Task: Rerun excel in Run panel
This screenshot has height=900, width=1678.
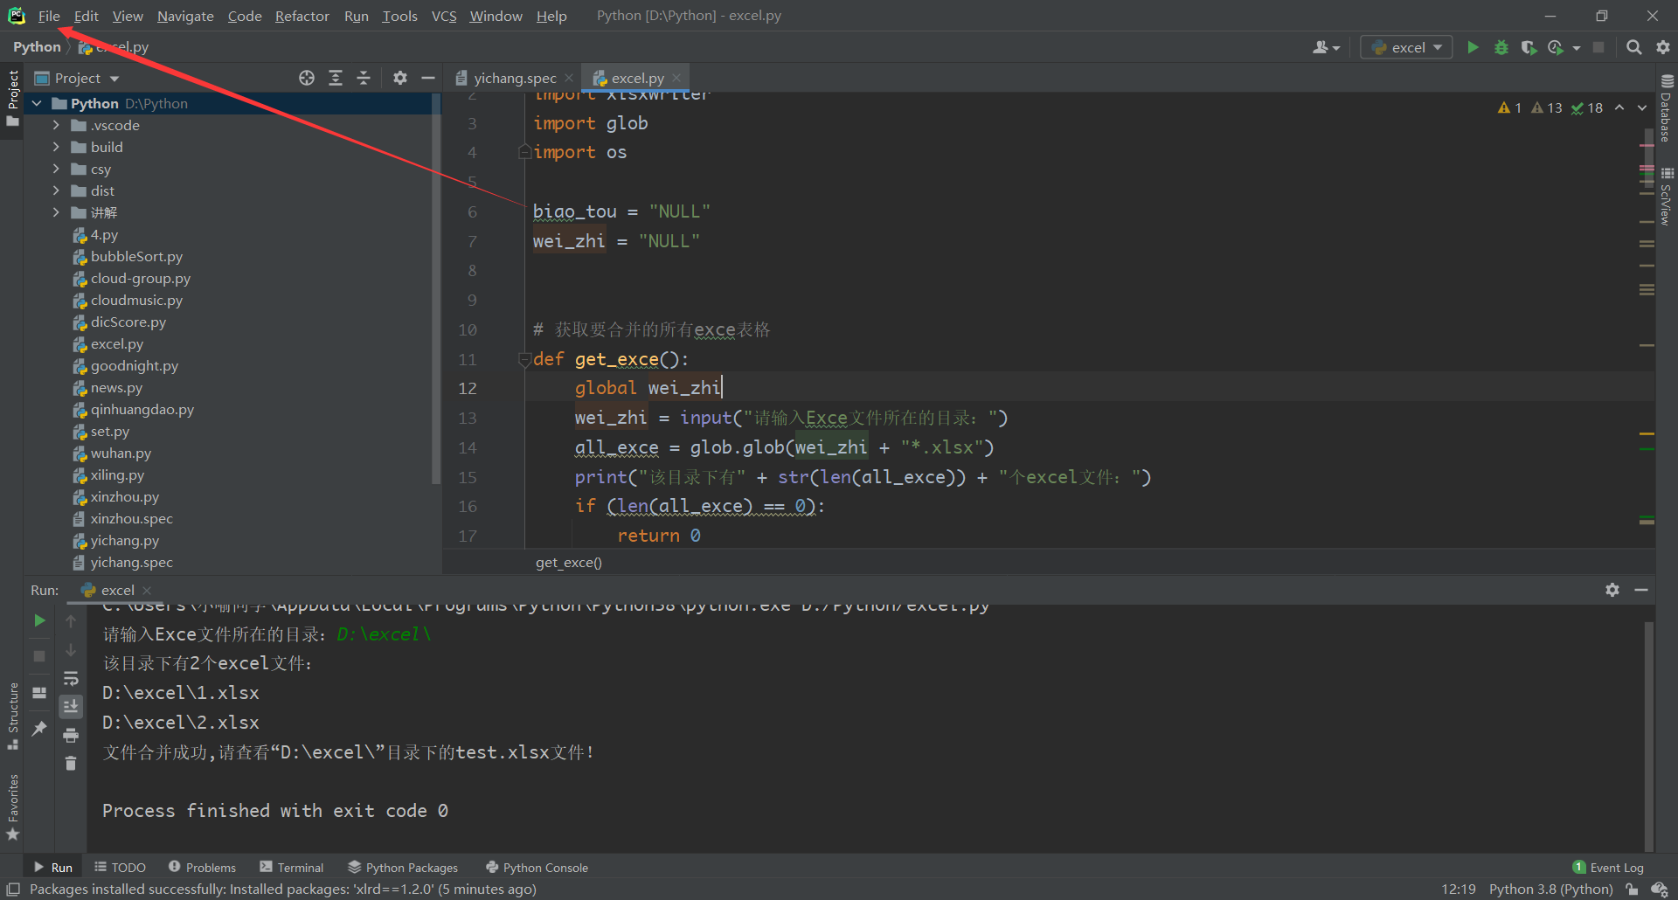Action: coord(39,620)
